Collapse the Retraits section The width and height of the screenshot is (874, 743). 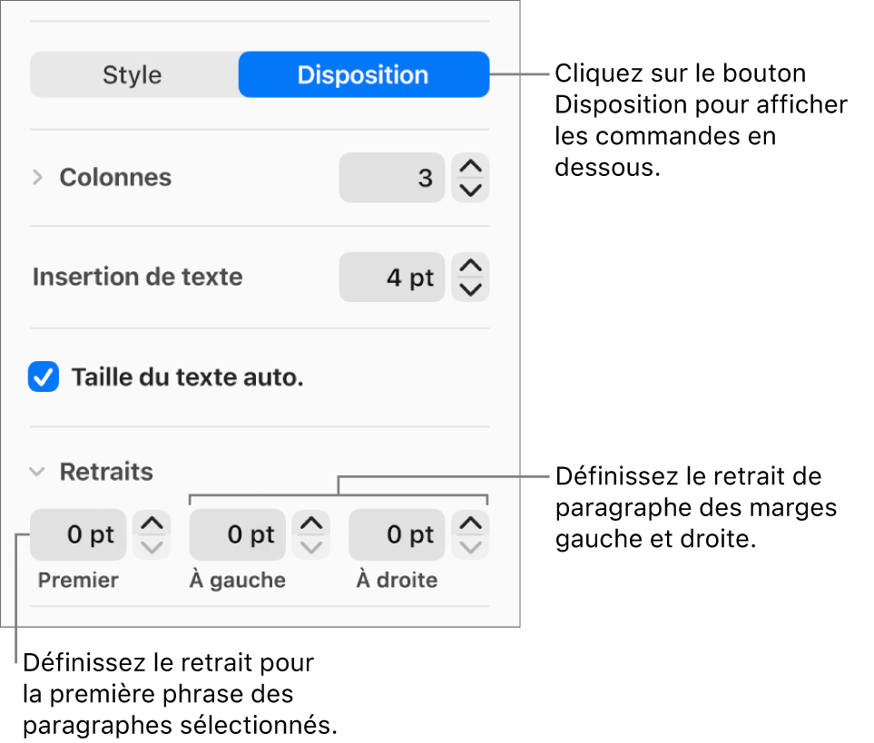coord(36,472)
